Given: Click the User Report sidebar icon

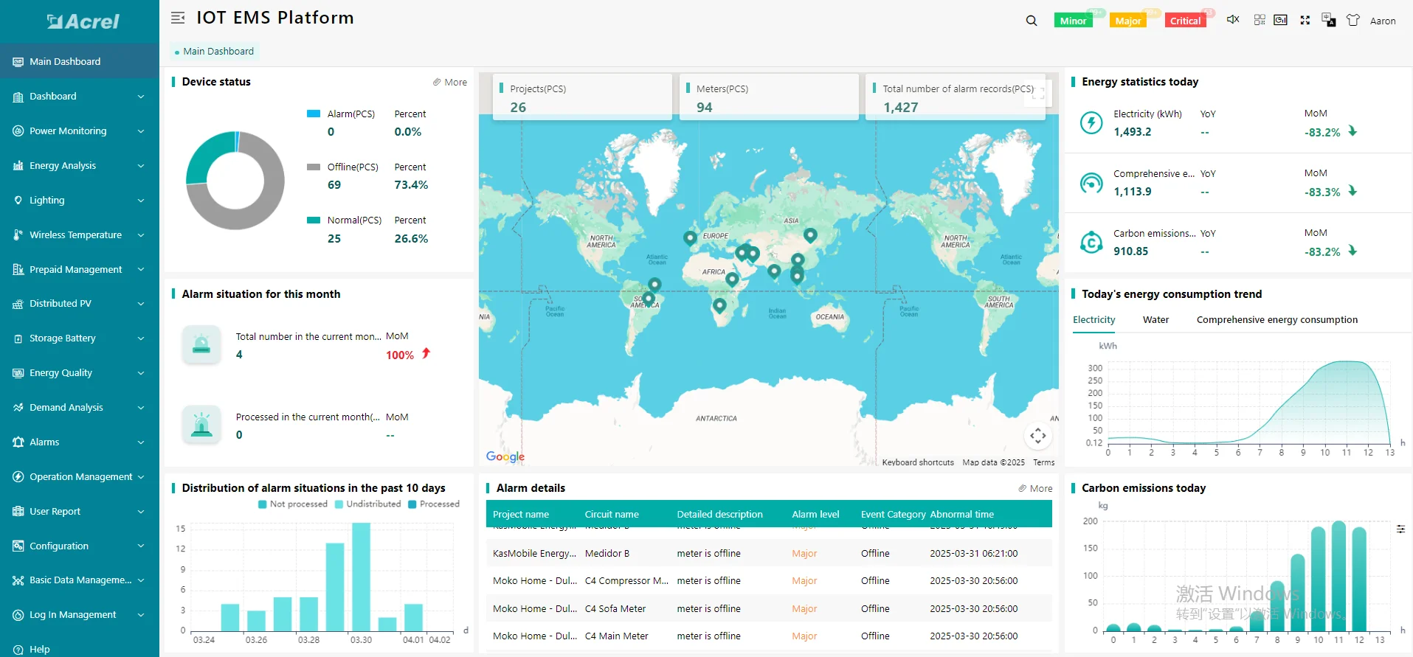Looking at the screenshot, I should [x=18, y=511].
